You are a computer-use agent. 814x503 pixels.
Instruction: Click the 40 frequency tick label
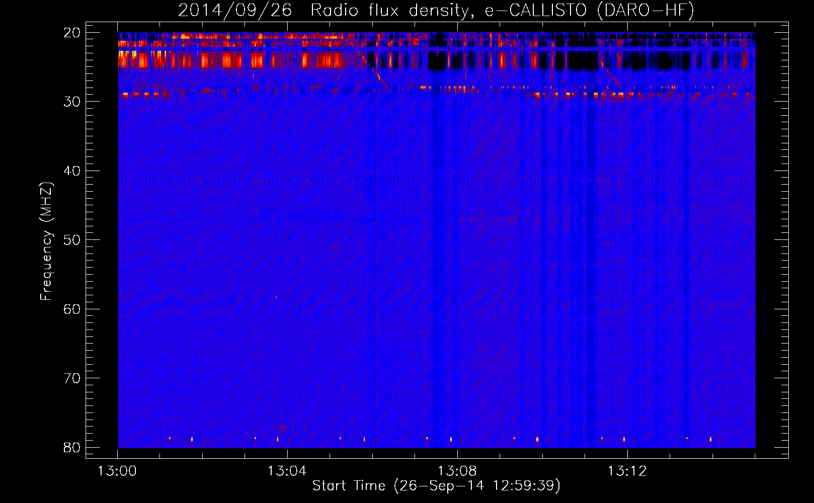72,171
